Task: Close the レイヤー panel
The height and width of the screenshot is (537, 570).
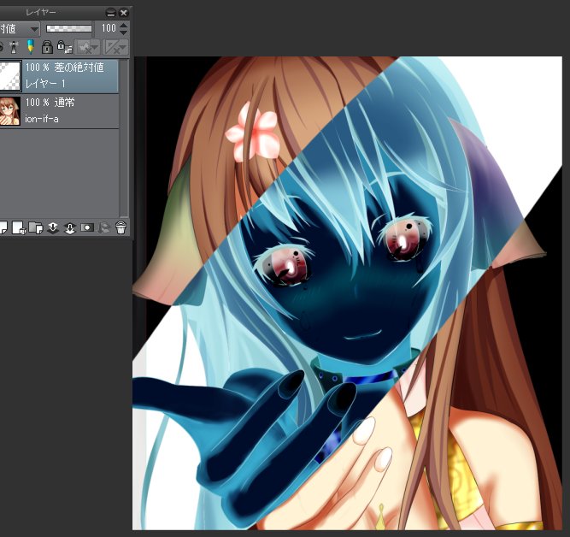Action: (124, 13)
